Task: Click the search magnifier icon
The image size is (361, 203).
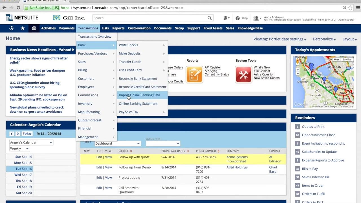Action: click(210, 18)
